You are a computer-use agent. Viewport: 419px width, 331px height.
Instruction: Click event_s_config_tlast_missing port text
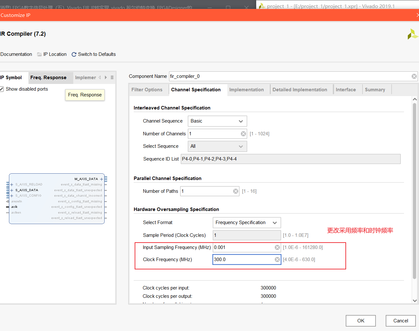(x=80, y=201)
